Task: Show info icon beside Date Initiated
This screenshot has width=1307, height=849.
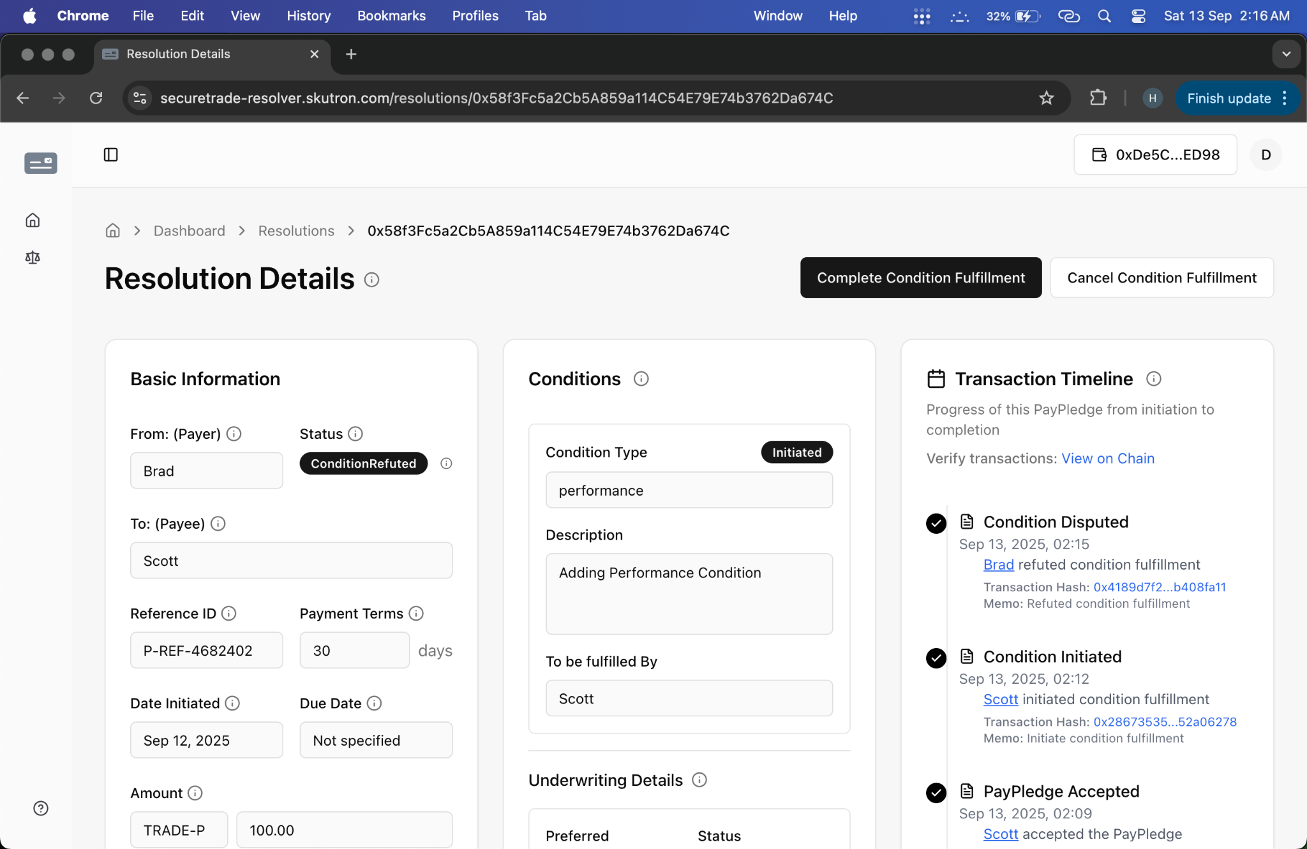Action: tap(232, 703)
